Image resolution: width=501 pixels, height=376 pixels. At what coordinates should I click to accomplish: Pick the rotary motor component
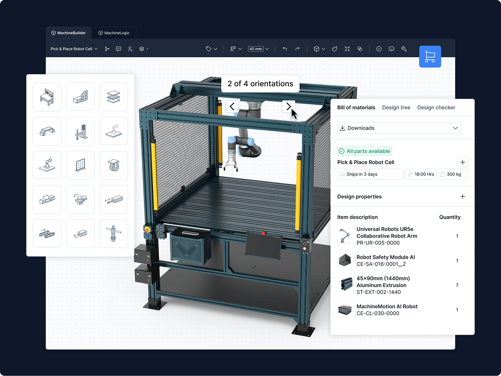click(80, 233)
